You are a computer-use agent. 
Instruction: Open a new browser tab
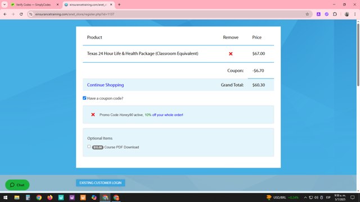tap(119, 4)
